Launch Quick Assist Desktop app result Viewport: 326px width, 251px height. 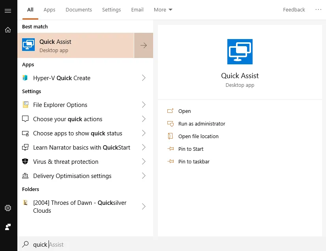point(76,45)
